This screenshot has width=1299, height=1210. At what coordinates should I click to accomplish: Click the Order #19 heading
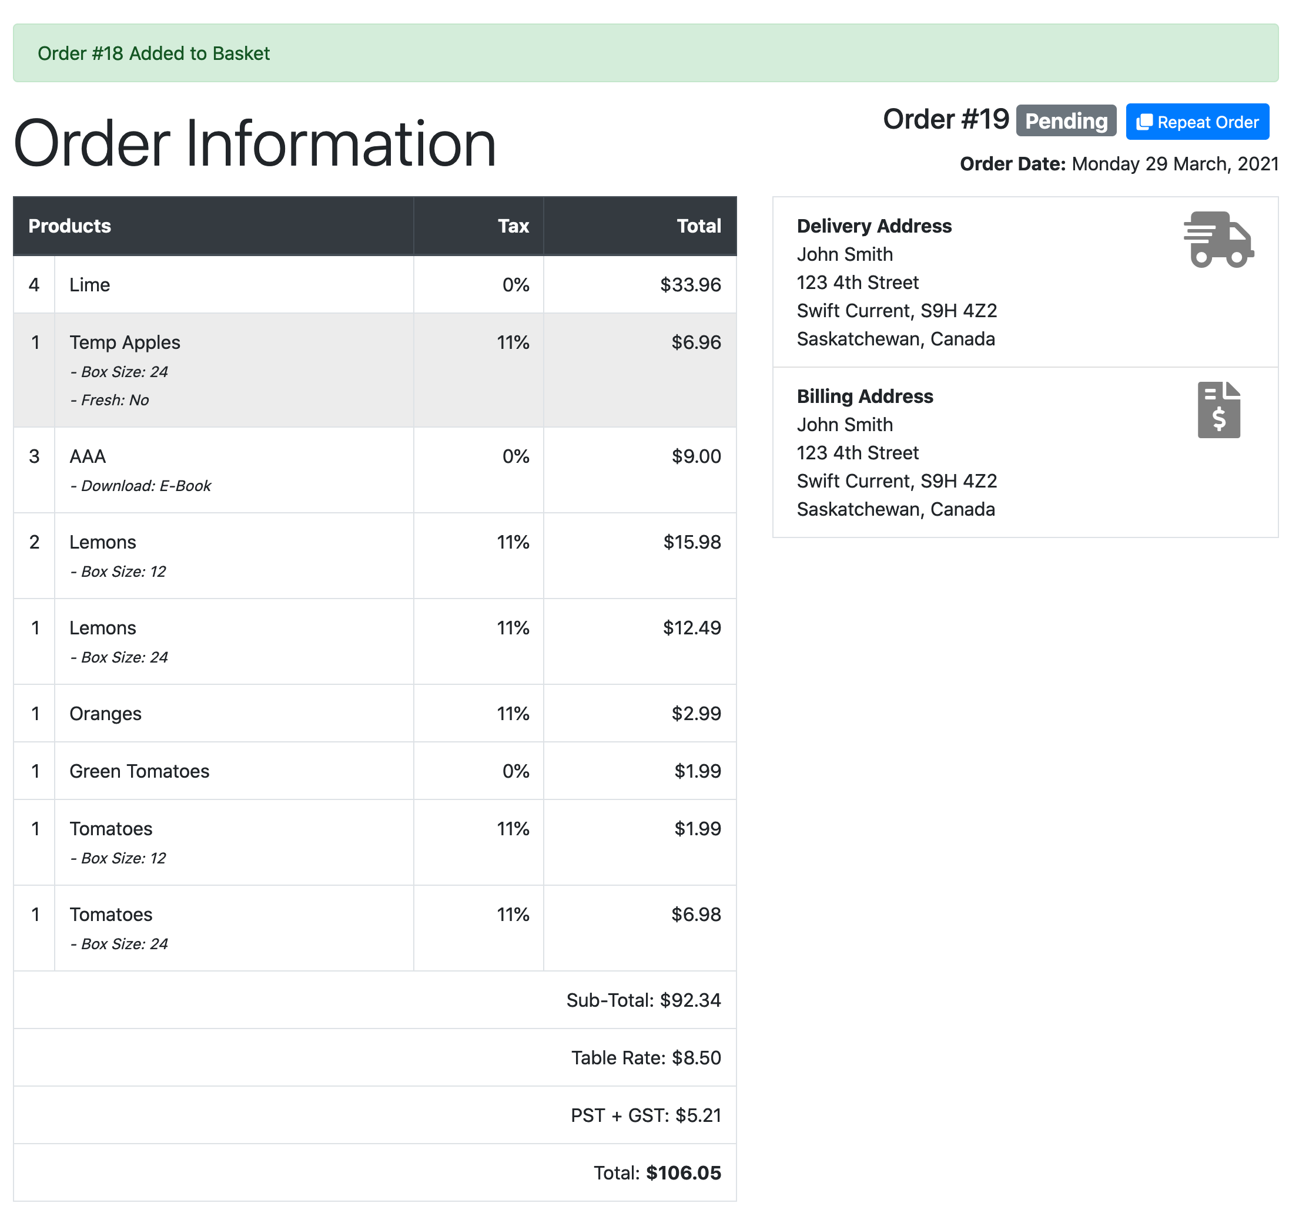coord(946,119)
